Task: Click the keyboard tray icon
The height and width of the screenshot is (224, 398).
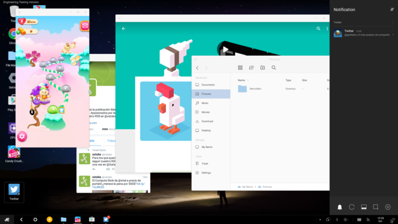Action: (359, 220)
